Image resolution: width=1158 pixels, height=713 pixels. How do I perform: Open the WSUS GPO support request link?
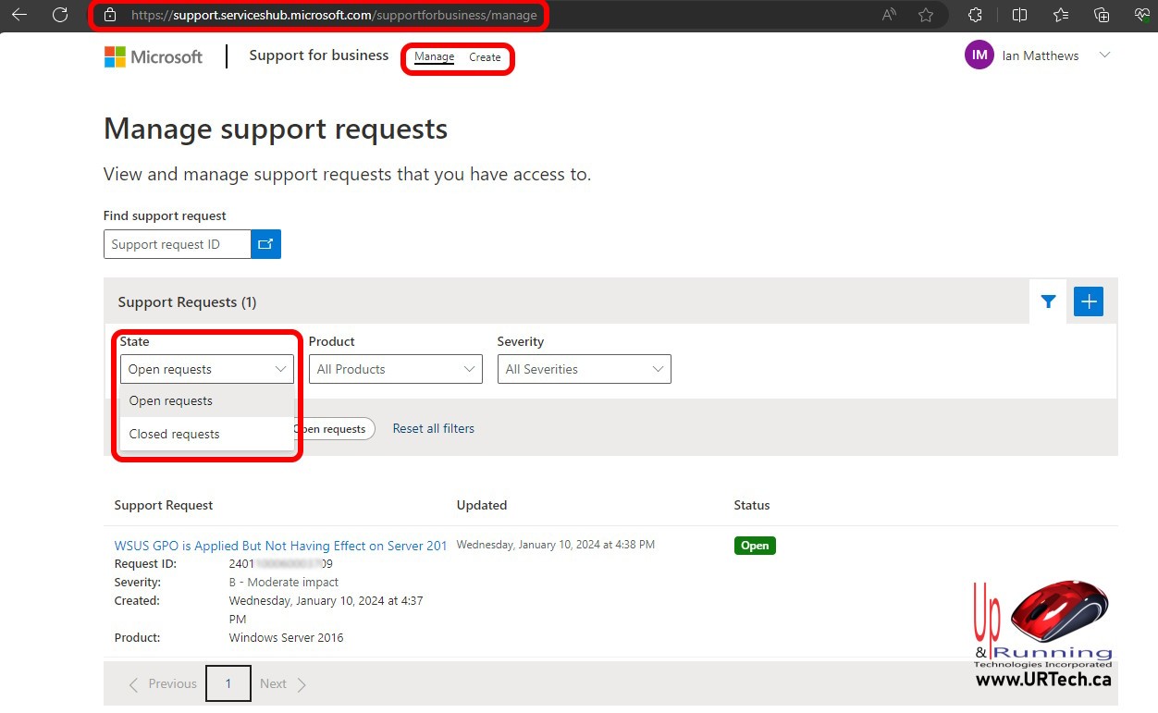[x=280, y=546]
